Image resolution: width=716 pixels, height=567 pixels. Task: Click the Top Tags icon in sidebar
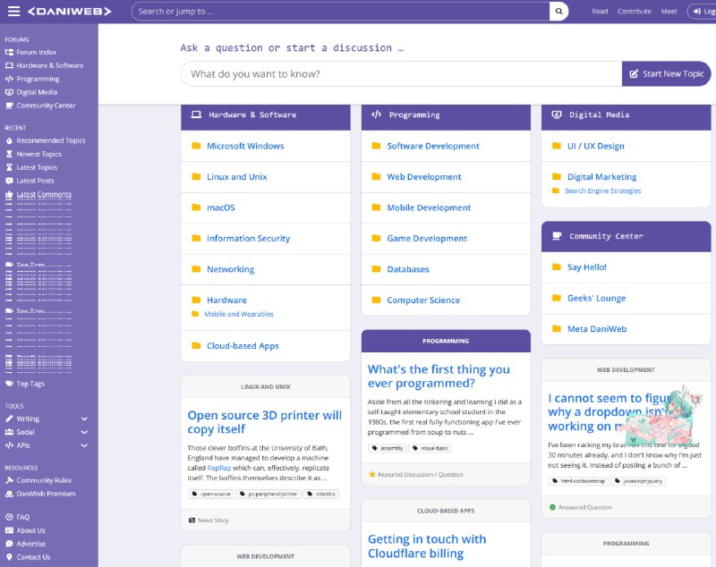click(9, 384)
